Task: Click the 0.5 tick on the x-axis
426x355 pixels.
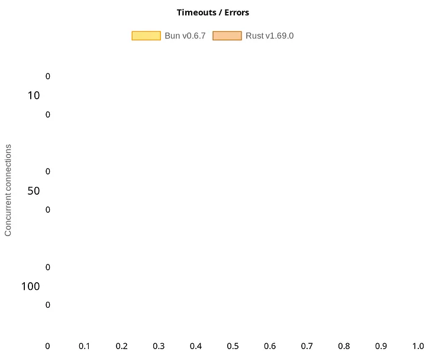Action: [x=233, y=346]
